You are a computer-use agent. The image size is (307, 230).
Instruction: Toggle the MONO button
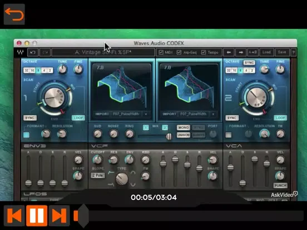(x=184, y=128)
